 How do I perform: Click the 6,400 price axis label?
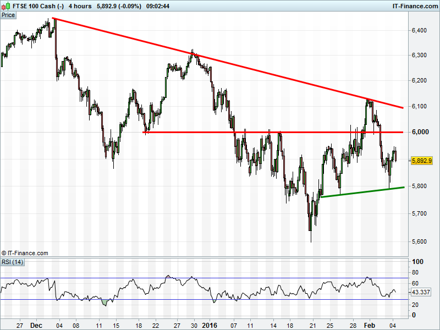click(420, 30)
